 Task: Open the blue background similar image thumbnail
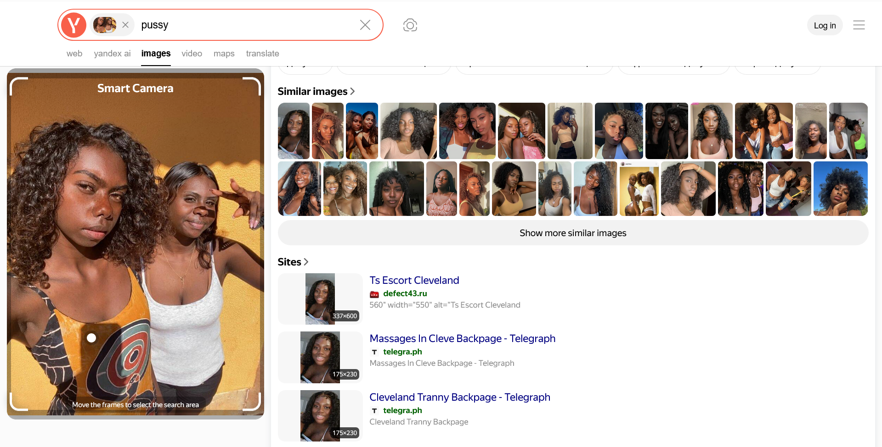pyautogui.click(x=840, y=188)
